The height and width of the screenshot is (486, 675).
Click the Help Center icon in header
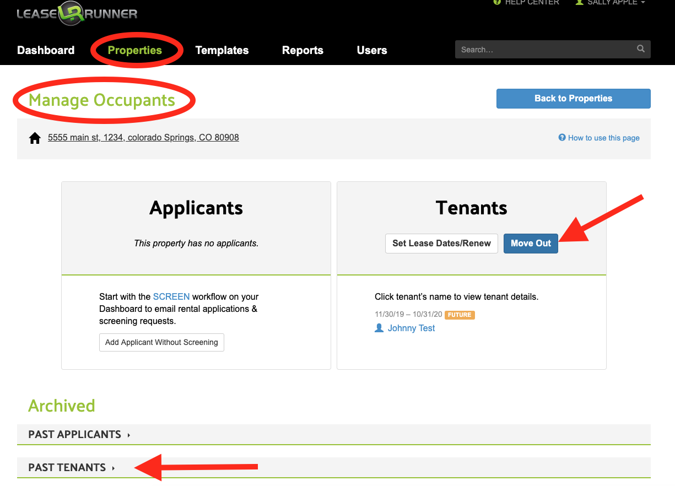coord(497,3)
